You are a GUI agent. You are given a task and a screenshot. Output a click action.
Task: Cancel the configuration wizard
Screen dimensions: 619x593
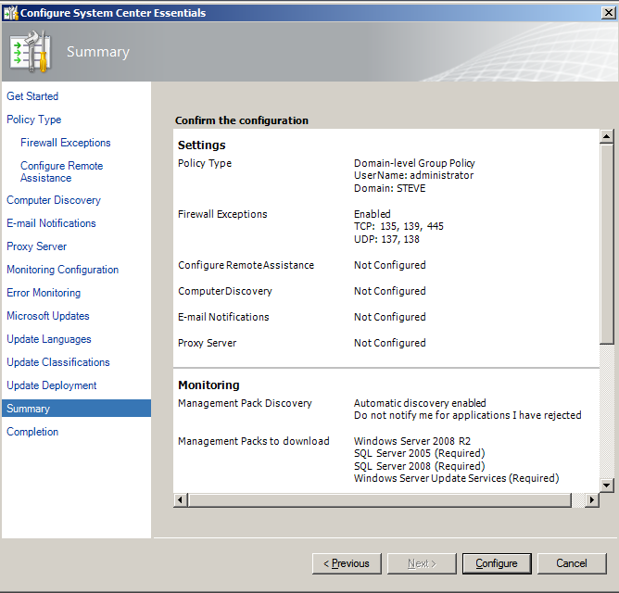coord(572,563)
